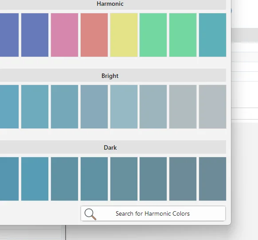
Task: Choose the last swatch in Dark row
Action: 212,179
